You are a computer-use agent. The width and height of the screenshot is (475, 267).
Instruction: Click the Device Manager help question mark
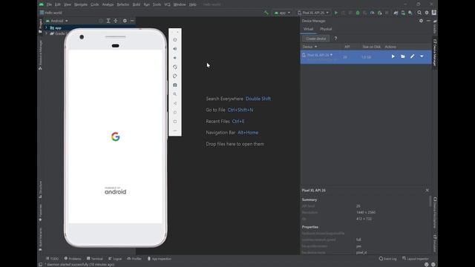point(335,39)
